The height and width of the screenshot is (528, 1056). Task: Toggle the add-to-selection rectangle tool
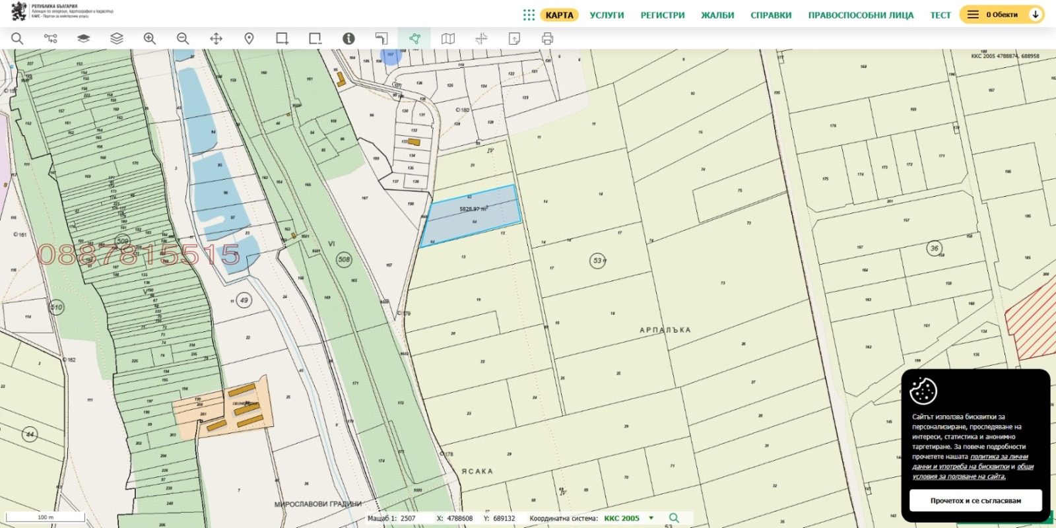[282, 39]
